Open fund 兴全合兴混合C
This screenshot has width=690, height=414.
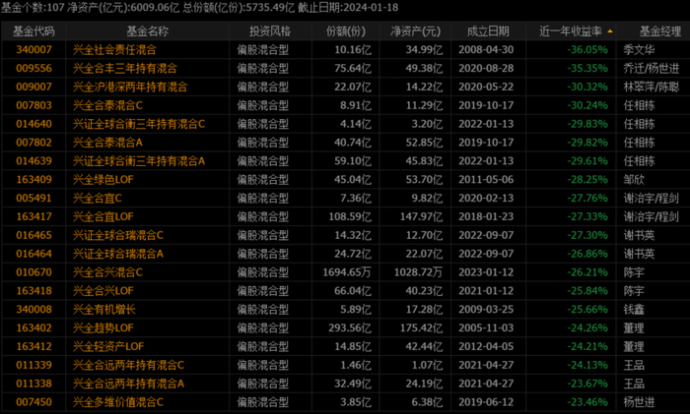[107, 272]
